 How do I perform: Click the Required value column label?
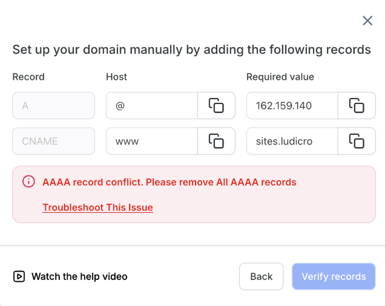pyautogui.click(x=280, y=77)
